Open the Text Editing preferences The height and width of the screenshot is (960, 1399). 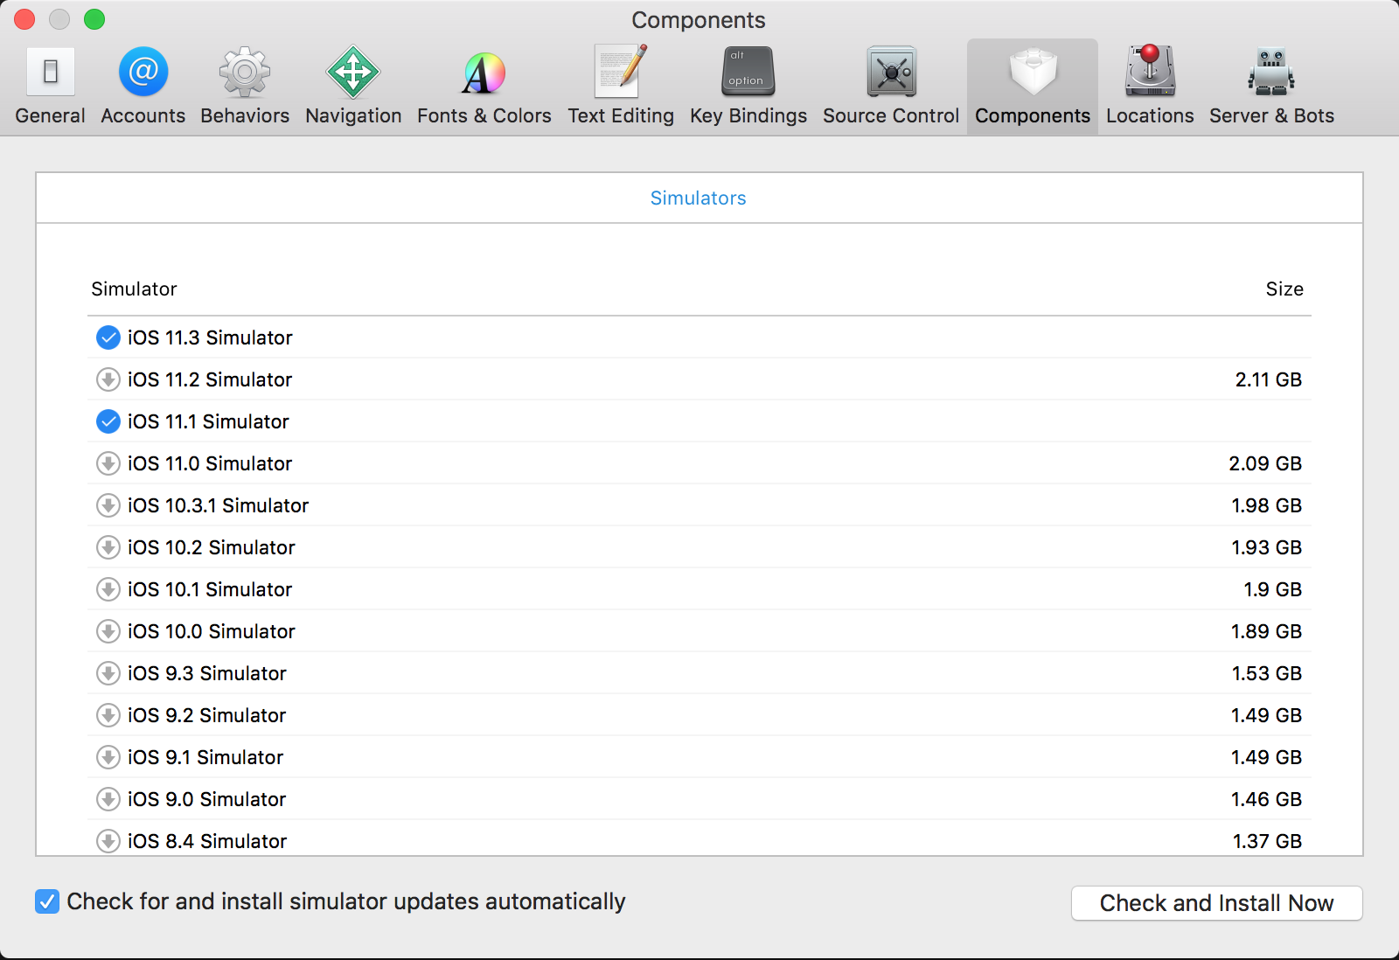(x=621, y=87)
